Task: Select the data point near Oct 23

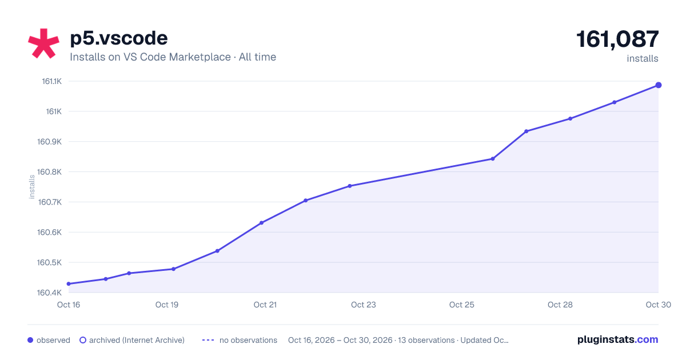Action: point(349,186)
